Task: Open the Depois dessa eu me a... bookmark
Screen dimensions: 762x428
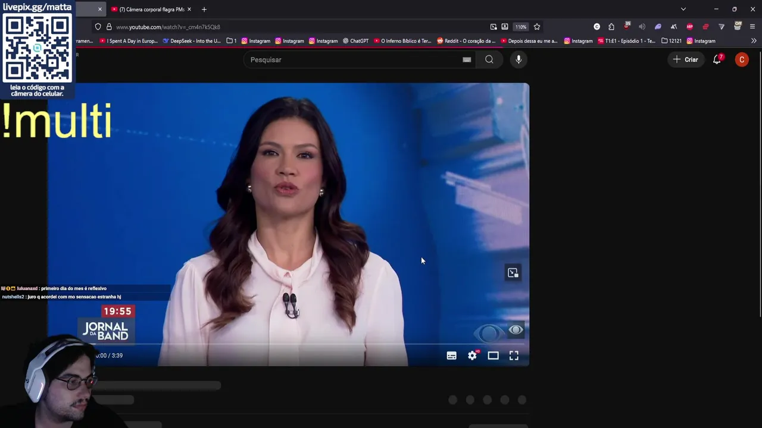Action: coord(529,41)
